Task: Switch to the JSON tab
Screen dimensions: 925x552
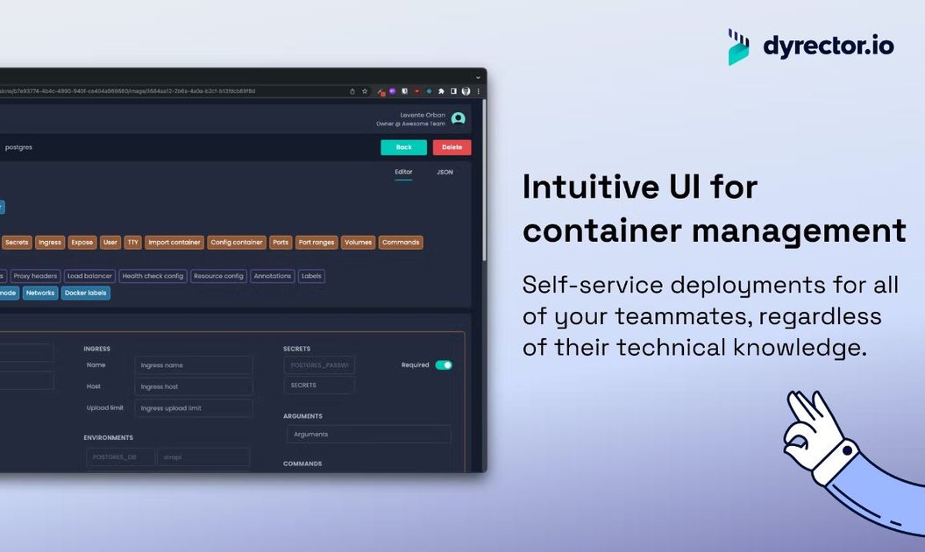Action: pyautogui.click(x=445, y=173)
